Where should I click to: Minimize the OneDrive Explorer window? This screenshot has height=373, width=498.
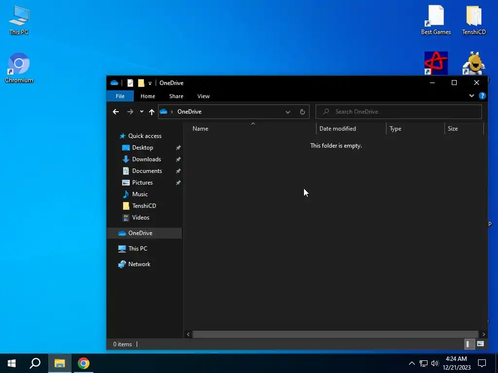tap(432, 83)
